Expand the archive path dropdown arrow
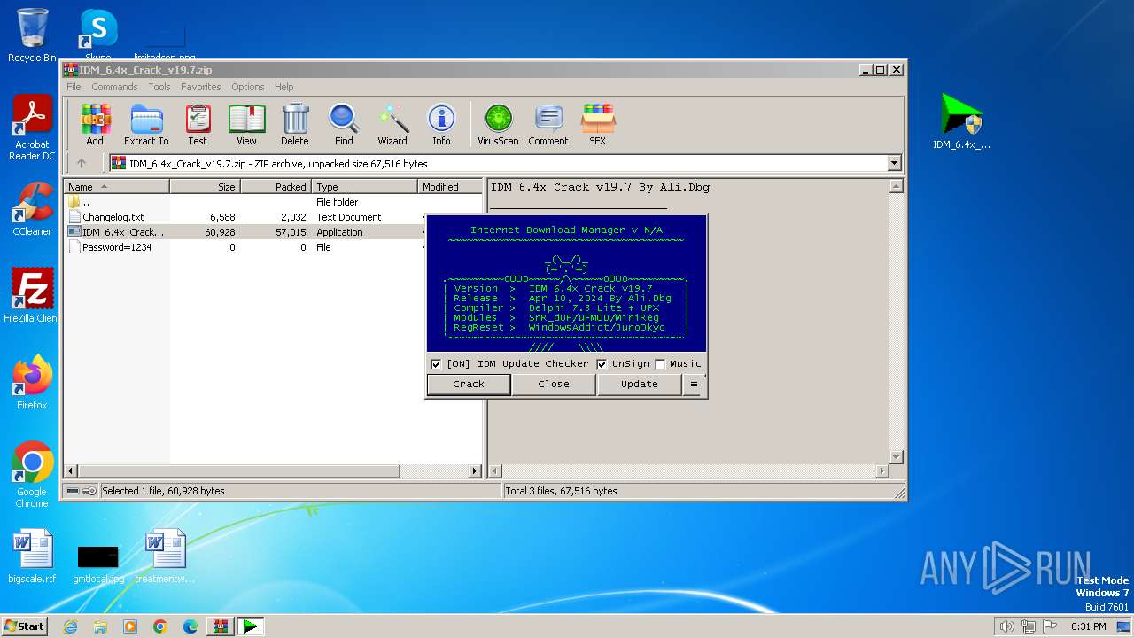 (x=894, y=163)
